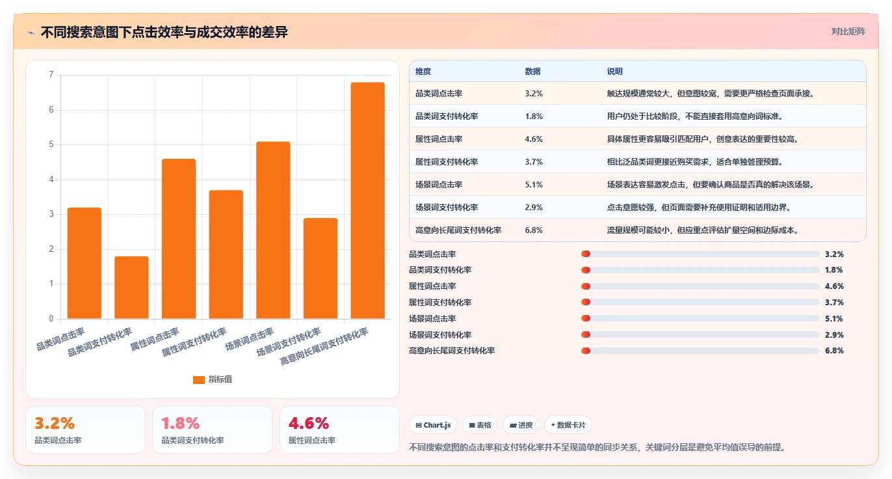The height and width of the screenshot is (479, 892).
Task: Click the description starting 流量规模可能较小
Action: coord(703,230)
